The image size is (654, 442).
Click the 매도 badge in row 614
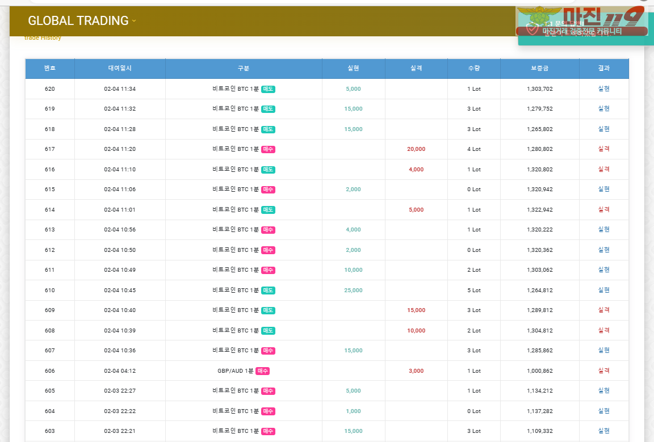268,210
